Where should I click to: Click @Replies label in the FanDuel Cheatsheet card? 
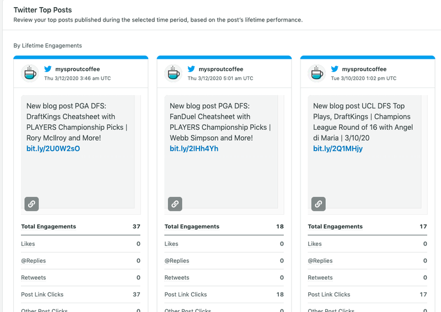click(177, 261)
